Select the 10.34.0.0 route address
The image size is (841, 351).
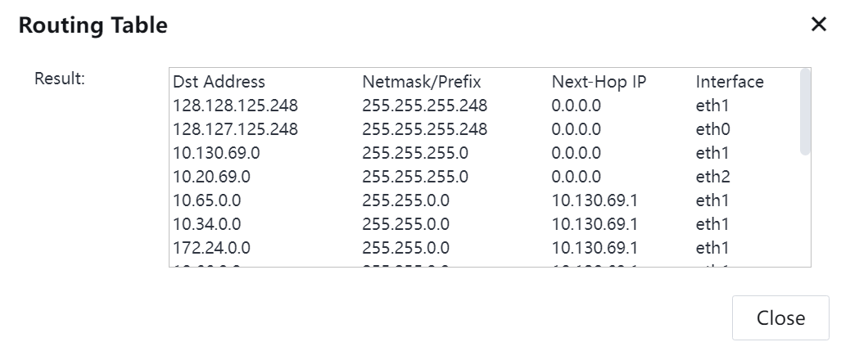(206, 224)
